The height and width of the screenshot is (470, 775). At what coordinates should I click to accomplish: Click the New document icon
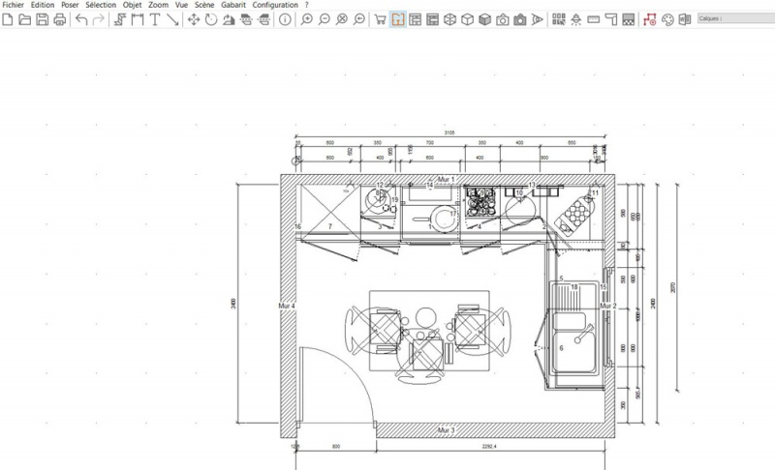tap(9, 19)
